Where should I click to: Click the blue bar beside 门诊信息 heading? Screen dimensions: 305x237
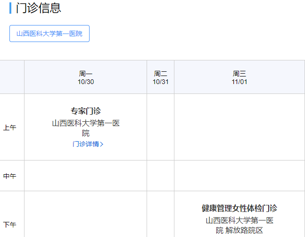pyautogui.click(x=10, y=8)
